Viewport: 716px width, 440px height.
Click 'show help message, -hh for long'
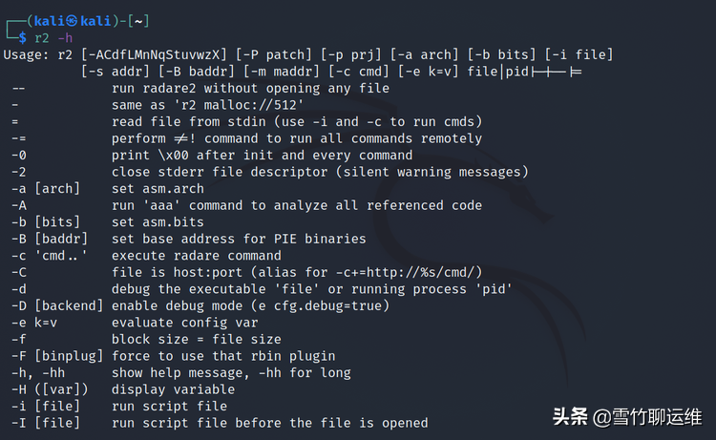(229, 372)
